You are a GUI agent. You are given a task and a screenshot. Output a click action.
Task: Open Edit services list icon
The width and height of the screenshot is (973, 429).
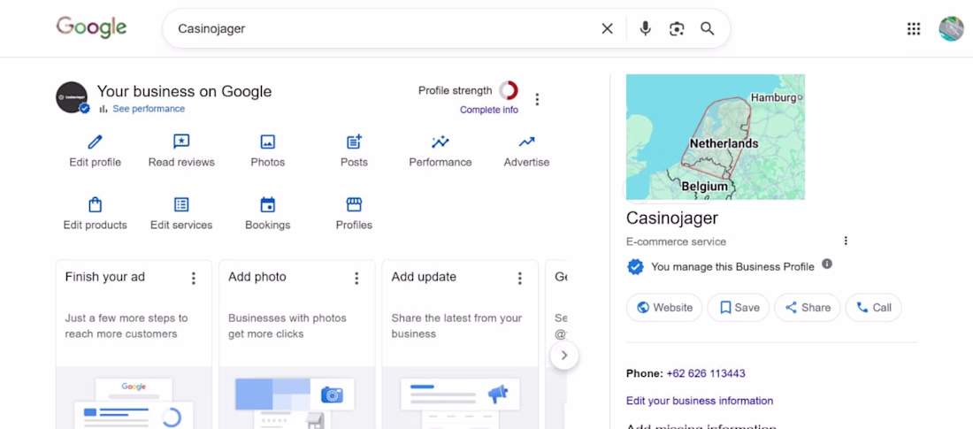point(181,205)
